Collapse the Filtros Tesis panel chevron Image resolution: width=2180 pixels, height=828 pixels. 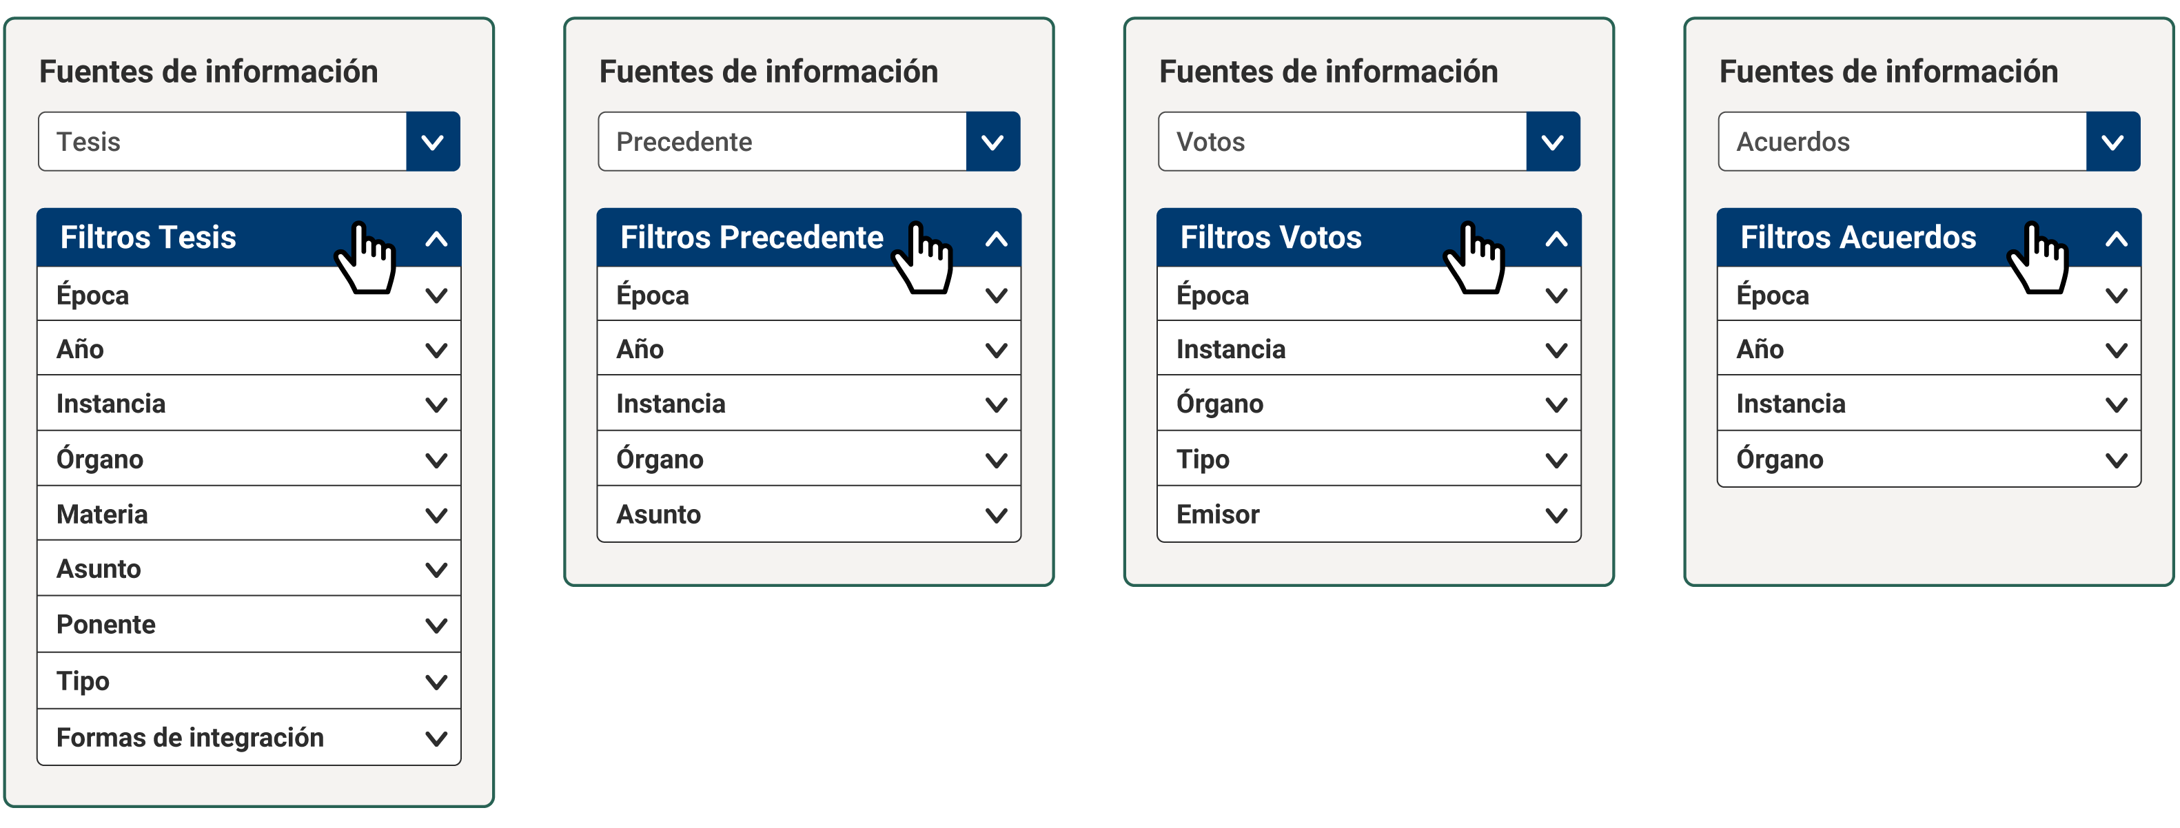pos(436,238)
